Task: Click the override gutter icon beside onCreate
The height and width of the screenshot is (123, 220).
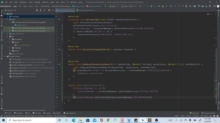Action: point(59,20)
